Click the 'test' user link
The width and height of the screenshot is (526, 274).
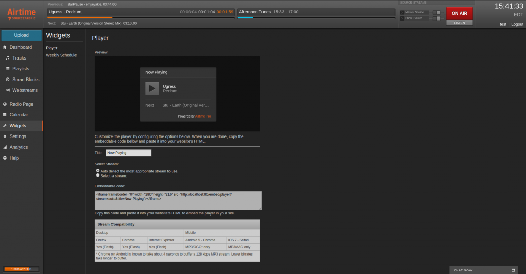[503, 24]
